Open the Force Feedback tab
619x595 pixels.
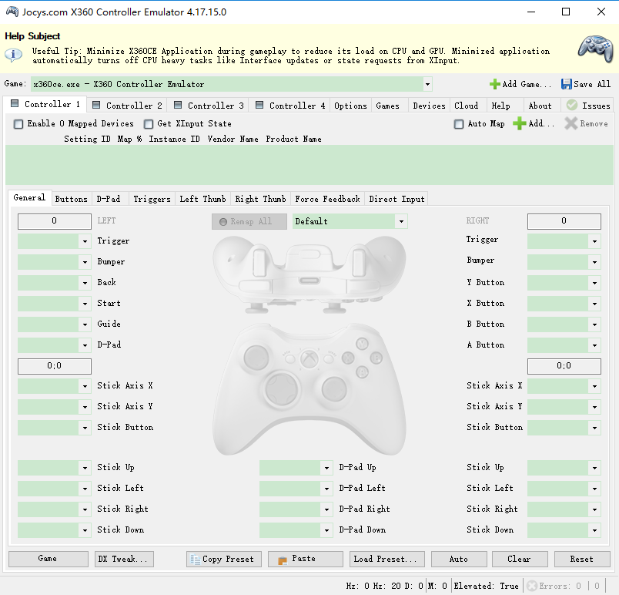point(327,199)
